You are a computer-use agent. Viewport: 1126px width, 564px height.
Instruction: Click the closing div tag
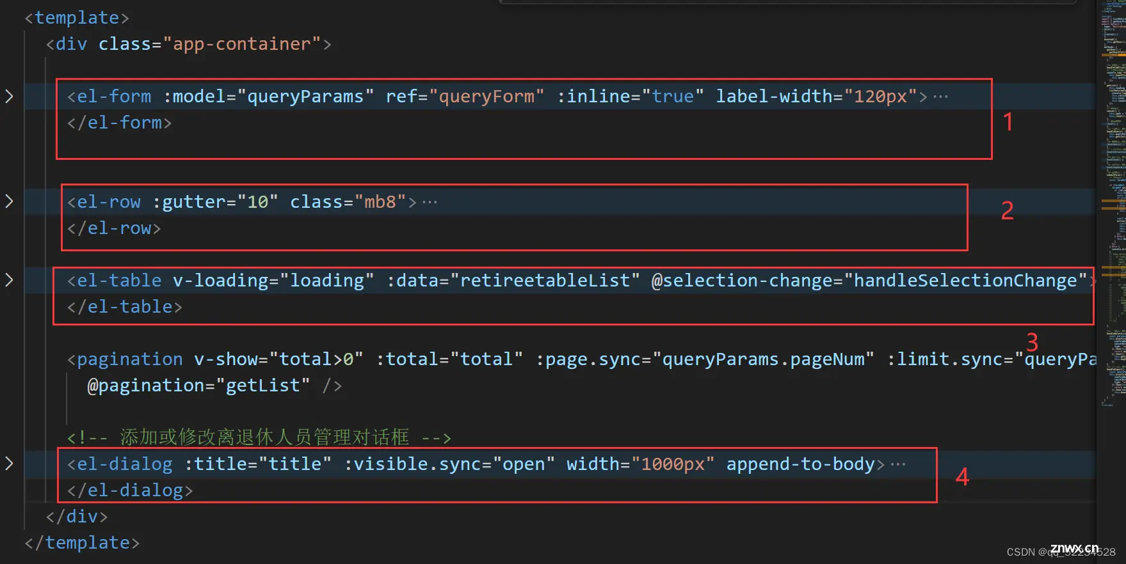click(77, 517)
